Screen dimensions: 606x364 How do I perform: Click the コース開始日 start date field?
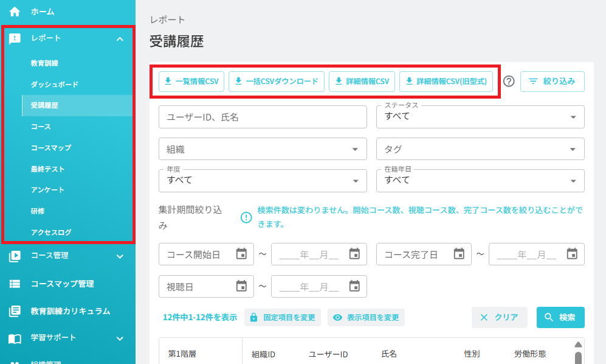[206, 254]
